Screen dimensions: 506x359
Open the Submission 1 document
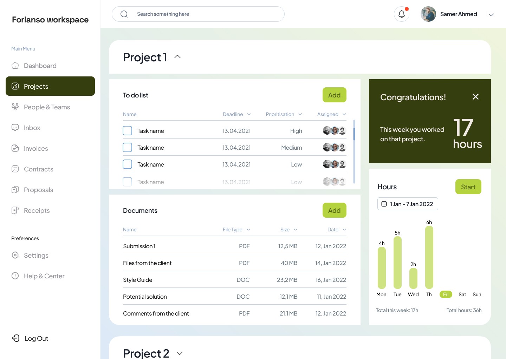[235, 246]
